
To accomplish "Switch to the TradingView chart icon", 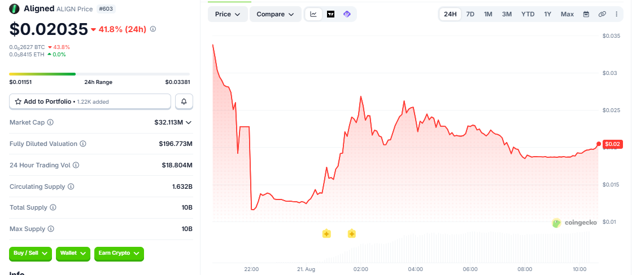I will pyautogui.click(x=330, y=14).
